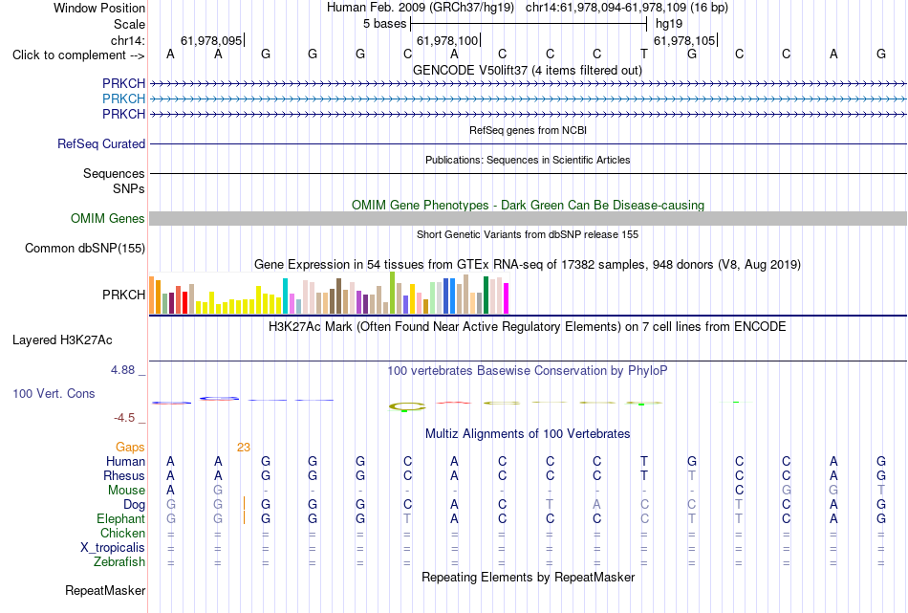Screen dimensions: 908x613
Task: Click the 61,978,095 position marker
Action: pos(211,40)
